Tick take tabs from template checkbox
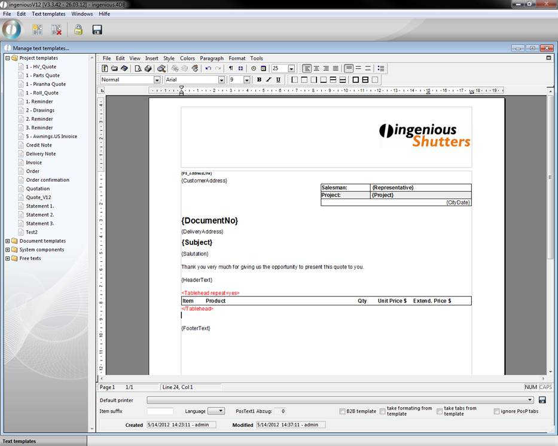This screenshot has height=446, width=558. pos(440,411)
